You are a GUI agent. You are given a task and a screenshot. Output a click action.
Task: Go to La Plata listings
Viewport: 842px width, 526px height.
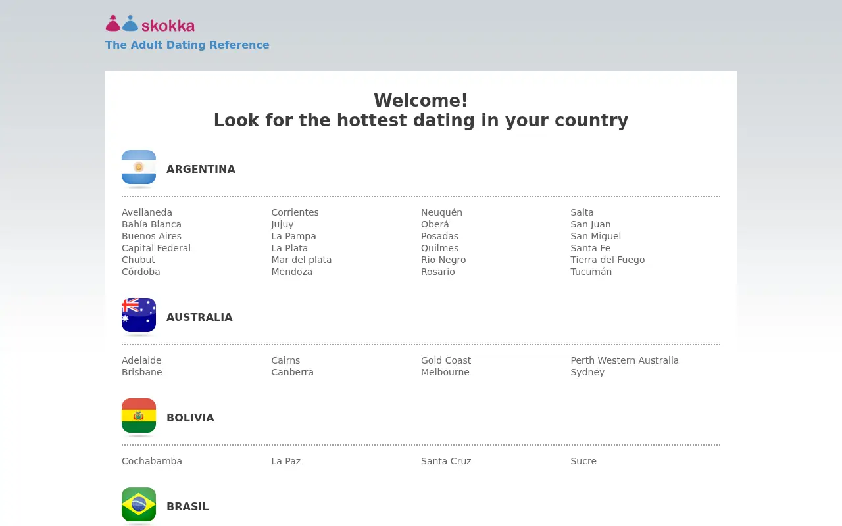[x=289, y=248]
